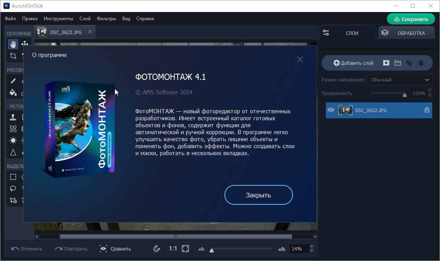This screenshot has width=440, height=261.
Task: Select the Dodge lighten tool
Action: (x=13, y=140)
